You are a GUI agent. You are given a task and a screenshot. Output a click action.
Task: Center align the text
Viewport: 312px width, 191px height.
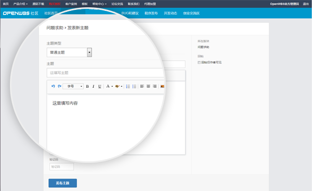click(x=148, y=86)
